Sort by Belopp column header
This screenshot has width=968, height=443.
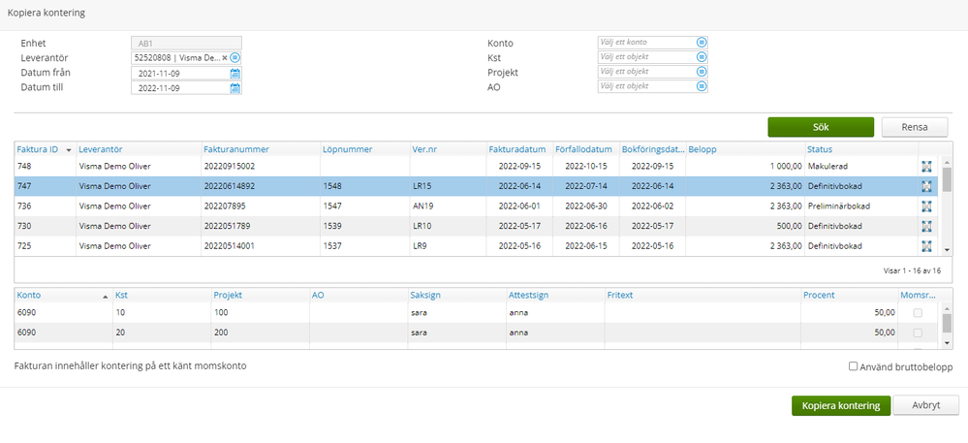point(702,149)
